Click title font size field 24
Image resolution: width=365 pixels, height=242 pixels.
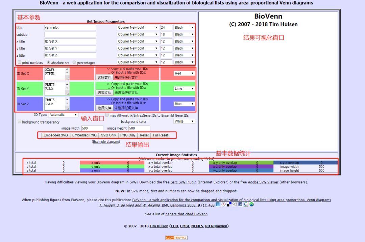tap(166, 27)
